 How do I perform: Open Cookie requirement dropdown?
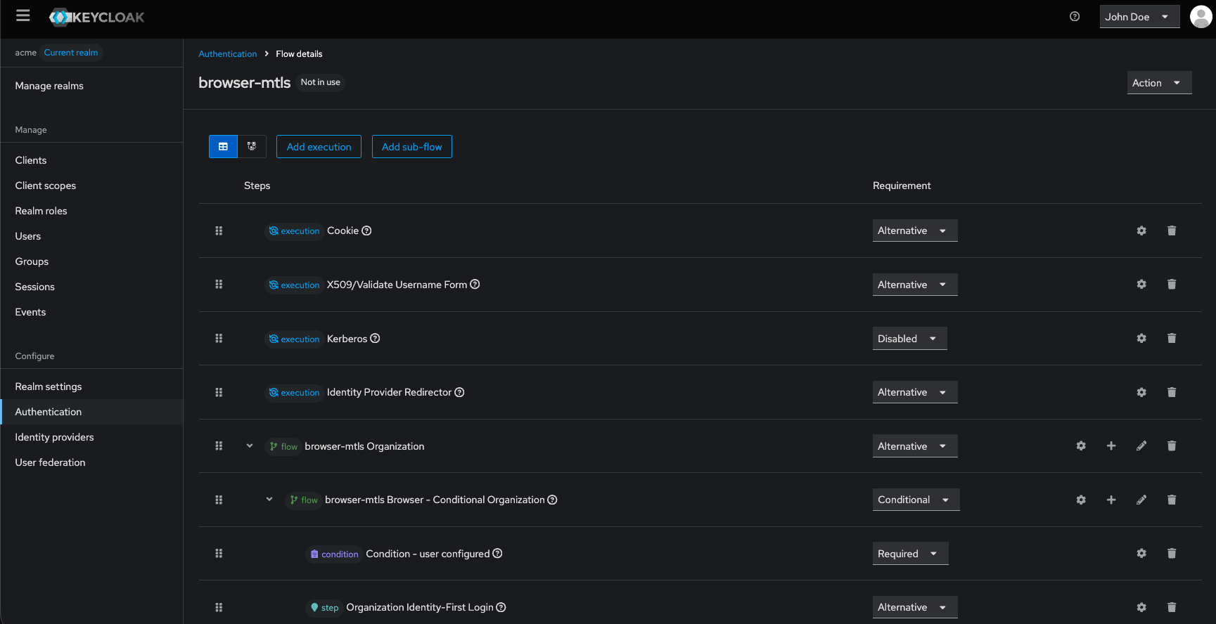click(915, 230)
